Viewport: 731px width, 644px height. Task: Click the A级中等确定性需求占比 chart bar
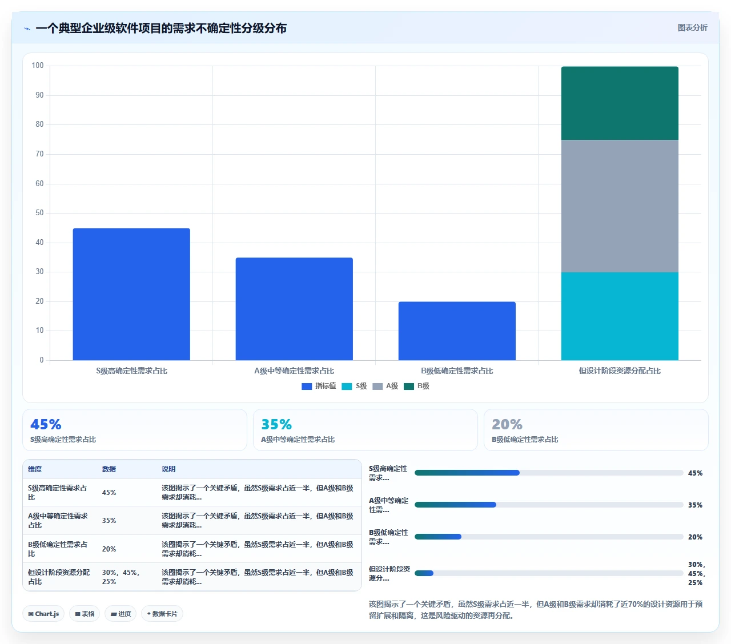(294, 309)
